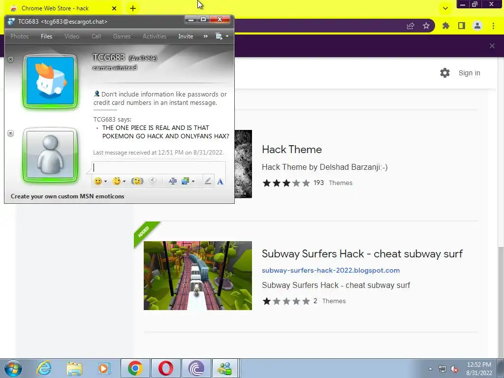Open Windows Media Player on taskbar
This screenshot has width=504, height=378.
(104, 368)
